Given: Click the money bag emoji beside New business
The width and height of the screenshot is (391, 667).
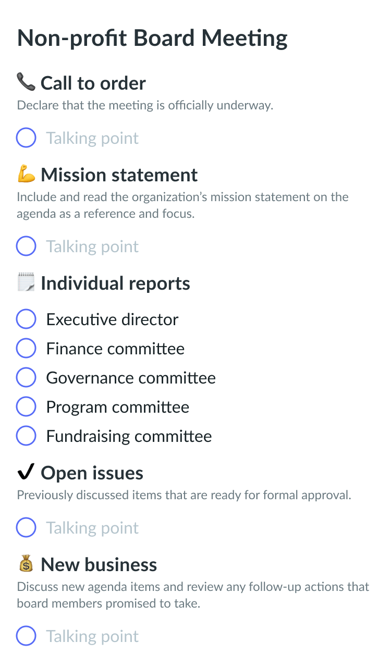Looking at the screenshot, I should click(26, 564).
